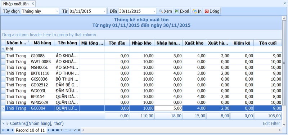The height and width of the screenshot is (135, 288).
Task: Export the report to Excel
Action: [x=182, y=11]
